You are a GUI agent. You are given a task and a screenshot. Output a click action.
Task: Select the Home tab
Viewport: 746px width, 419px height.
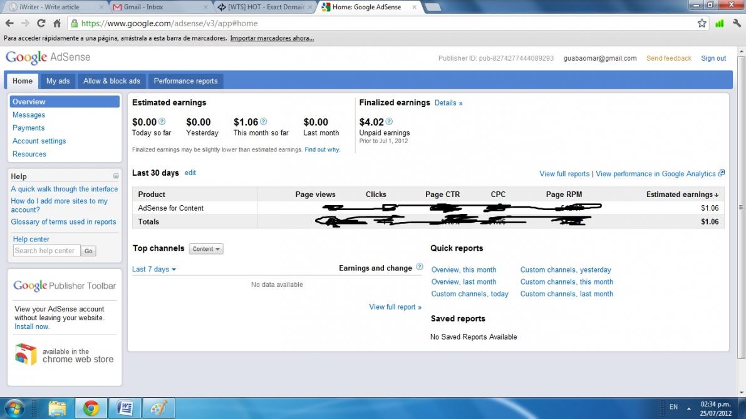click(x=23, y=81)
